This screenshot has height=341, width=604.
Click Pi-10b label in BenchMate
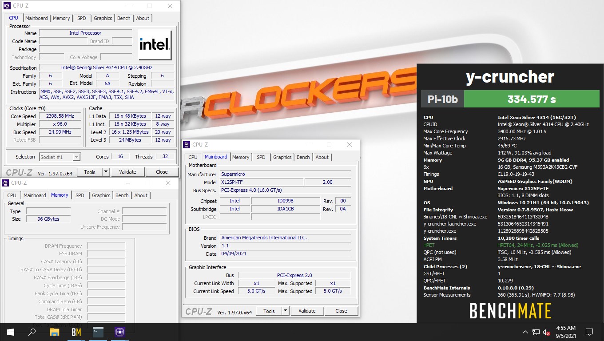(442, 99)
